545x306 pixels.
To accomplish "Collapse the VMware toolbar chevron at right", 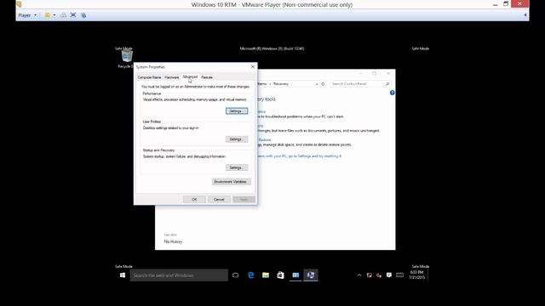I will (x=525, y=15).
